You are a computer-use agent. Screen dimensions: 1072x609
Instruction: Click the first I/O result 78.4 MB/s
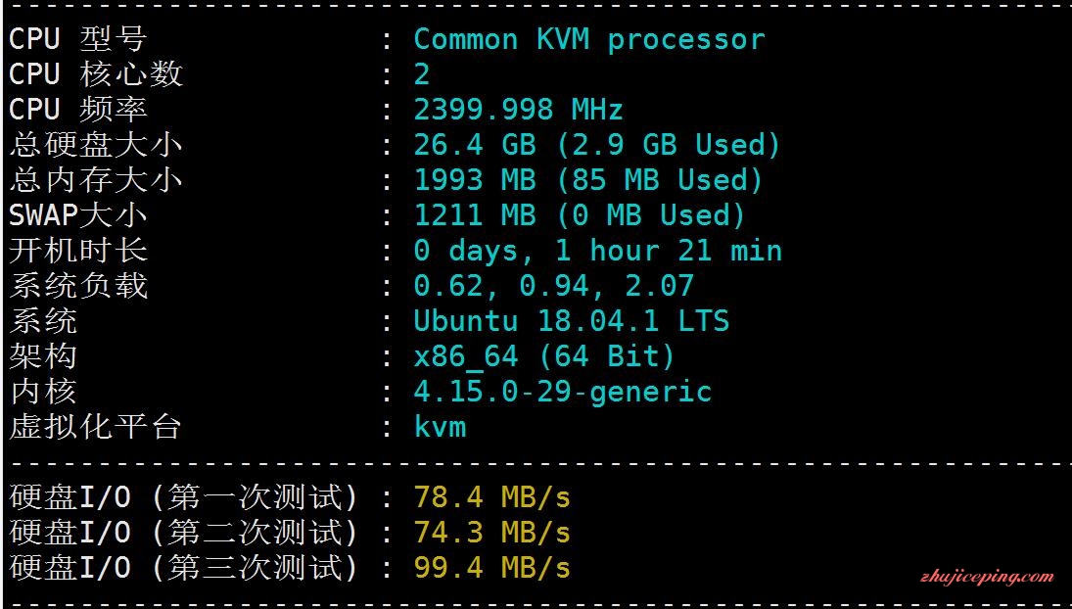(x=491, y=497)
